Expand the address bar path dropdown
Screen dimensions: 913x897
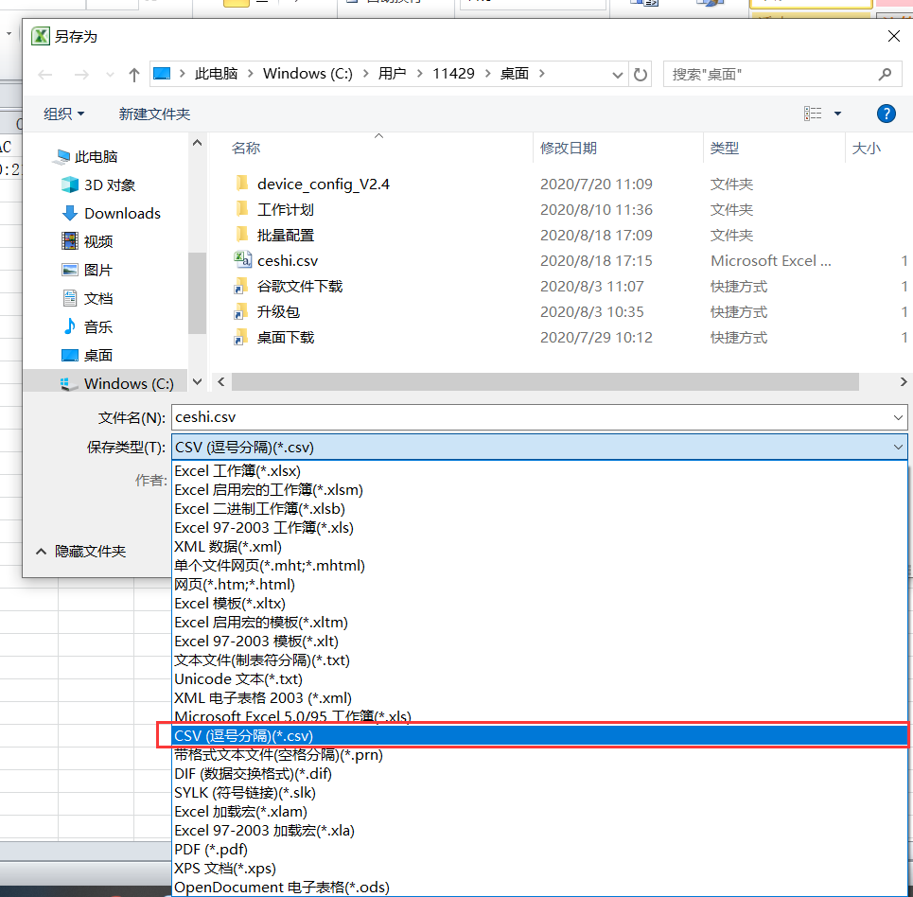616,74
